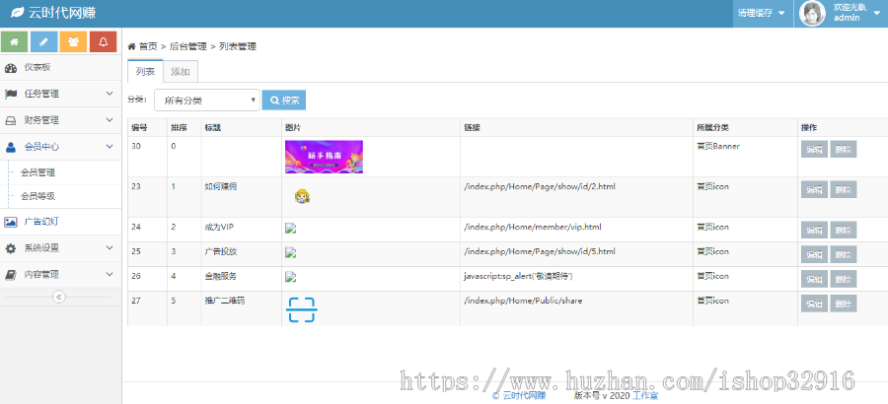Image resolution: width=888 pixels, height=404 pixels.
Task: Collapse the 会员中心 menu chevron
Action: [110, 147]
